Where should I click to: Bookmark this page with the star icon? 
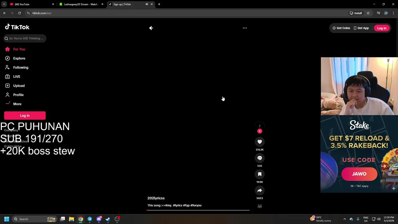click(x=368, y=13)
